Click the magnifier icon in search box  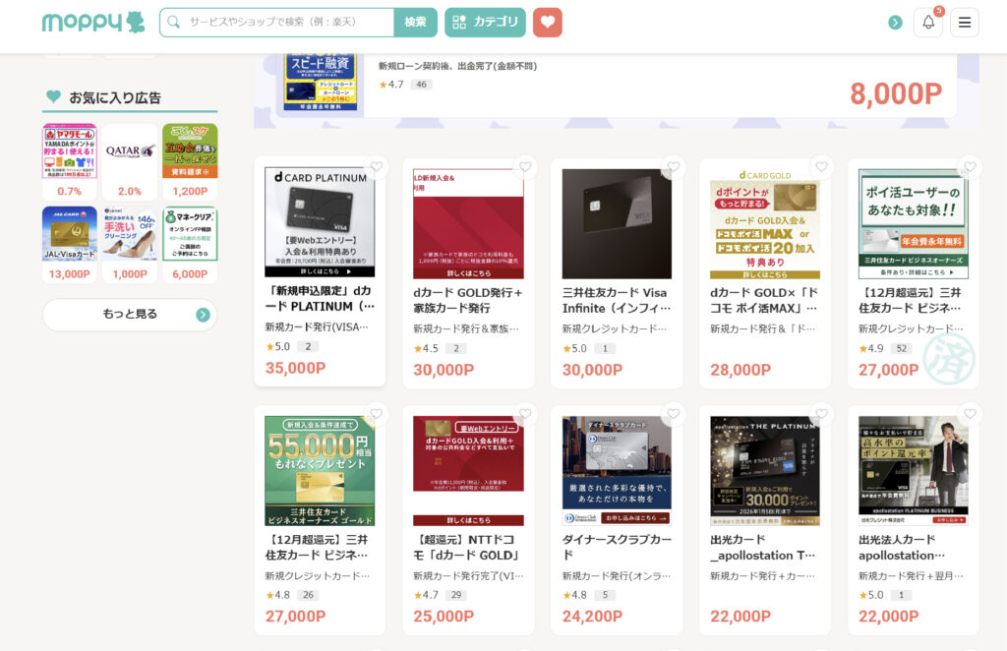click(x=174, y=22)
